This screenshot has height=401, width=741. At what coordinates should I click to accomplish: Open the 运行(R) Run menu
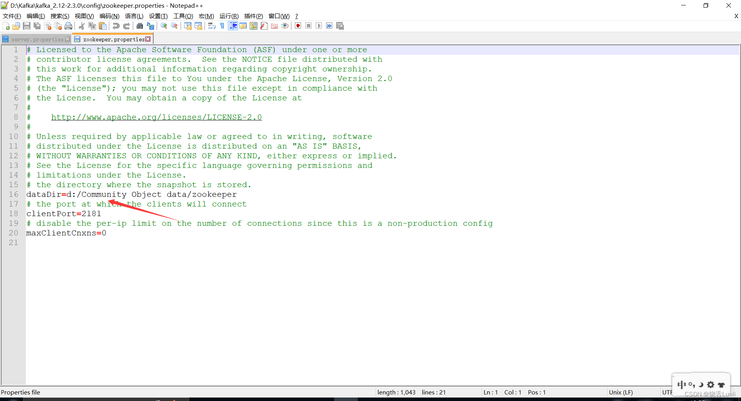tap(229, 16)
